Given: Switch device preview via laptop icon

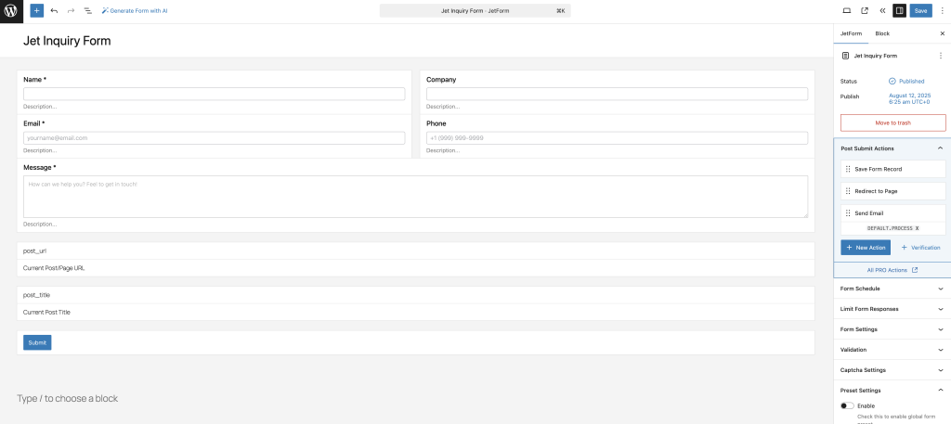Looking at the screenshot, I should [x=847, y=11].
